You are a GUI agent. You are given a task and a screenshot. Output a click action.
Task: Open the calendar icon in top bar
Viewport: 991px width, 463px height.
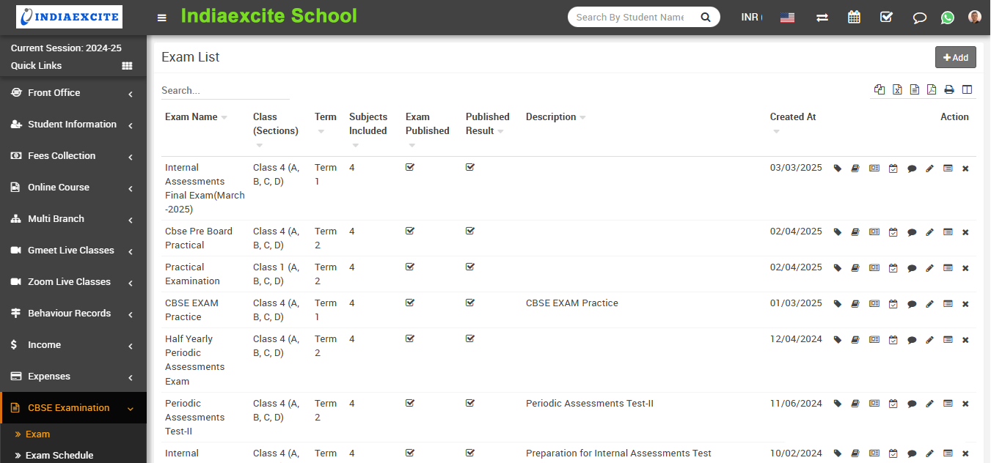click(854, 18)
